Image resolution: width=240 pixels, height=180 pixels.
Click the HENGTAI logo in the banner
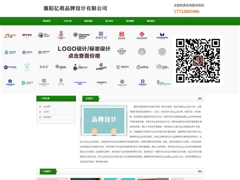[x=80, y=83]
